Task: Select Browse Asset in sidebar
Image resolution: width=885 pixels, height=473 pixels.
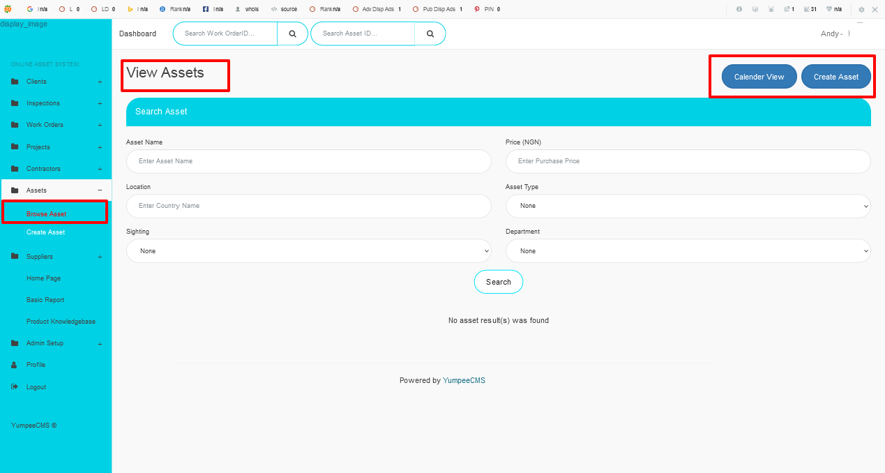Action: click(x=46, y=214)
